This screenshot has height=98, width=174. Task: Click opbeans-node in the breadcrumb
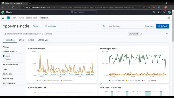click(32, 18)
